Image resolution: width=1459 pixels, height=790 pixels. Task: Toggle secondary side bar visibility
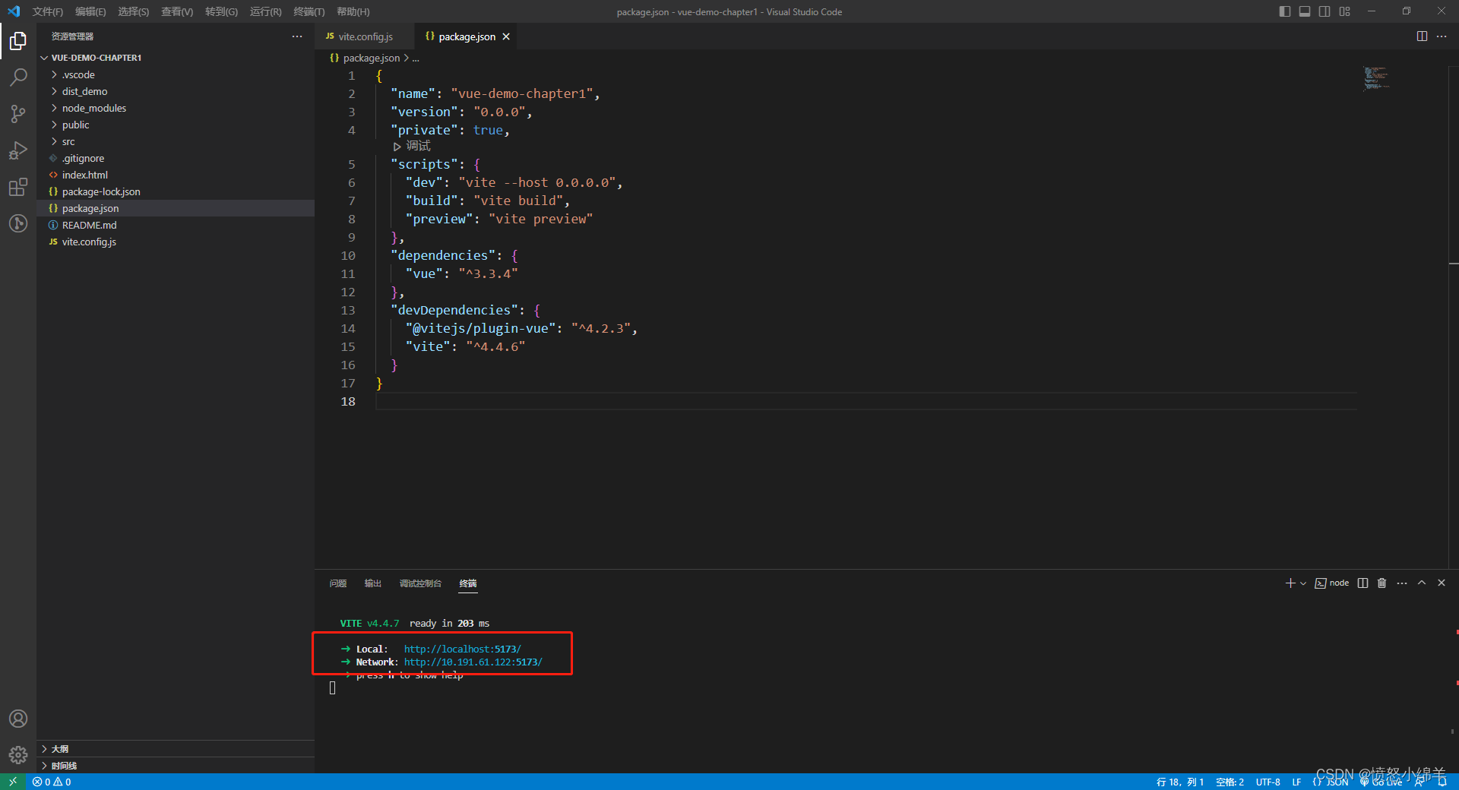point(1324,11)
